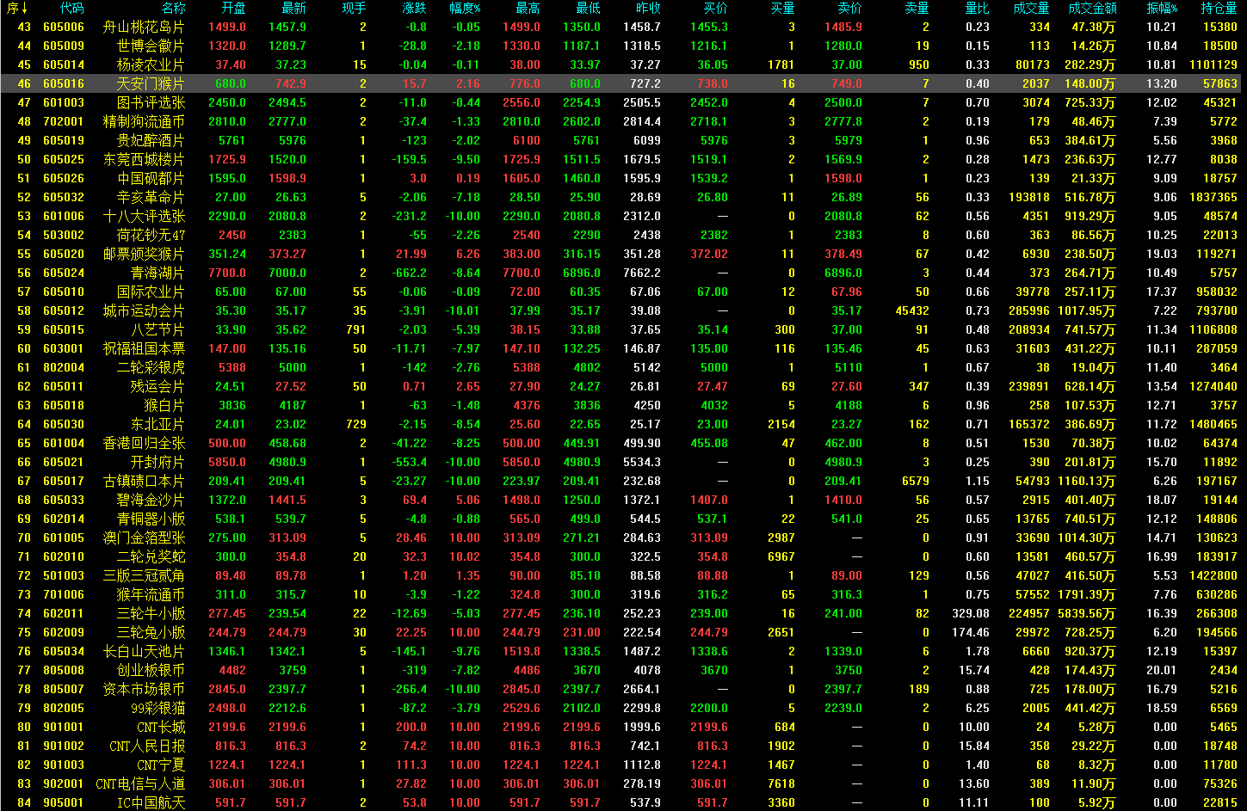
Task: Click the 名称 column header
Action: (173, 8)
